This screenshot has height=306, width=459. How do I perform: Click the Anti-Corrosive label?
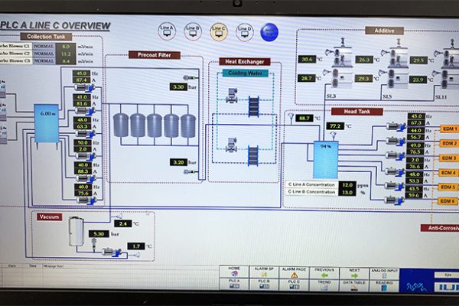[440, 228]
